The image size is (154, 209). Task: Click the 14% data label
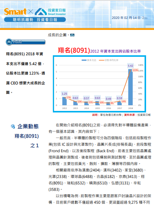(x=123, y=101)
